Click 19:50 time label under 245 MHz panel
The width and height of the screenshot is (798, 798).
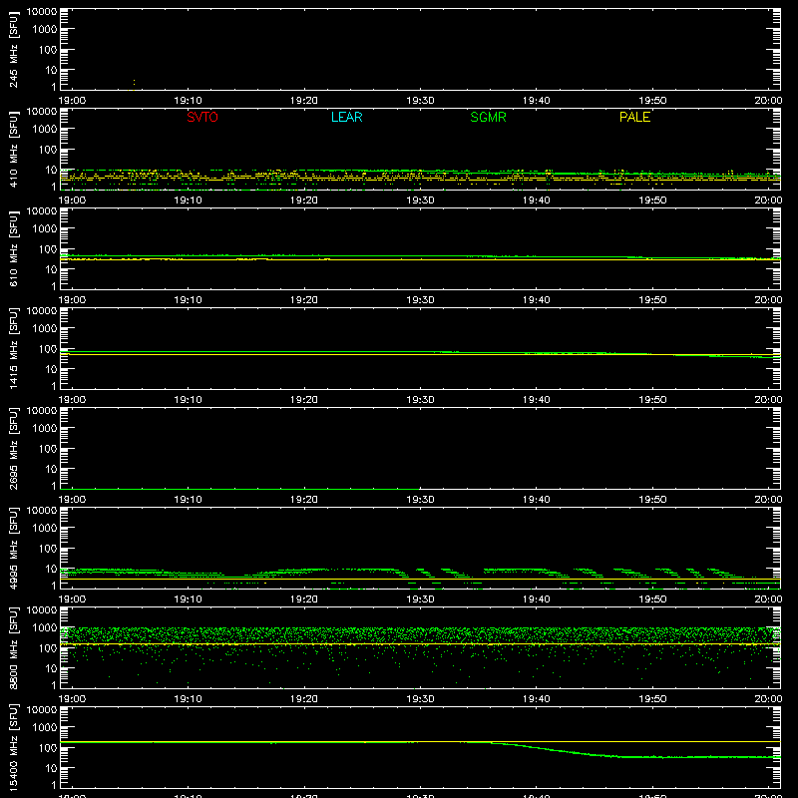click(x=652, y=101)
